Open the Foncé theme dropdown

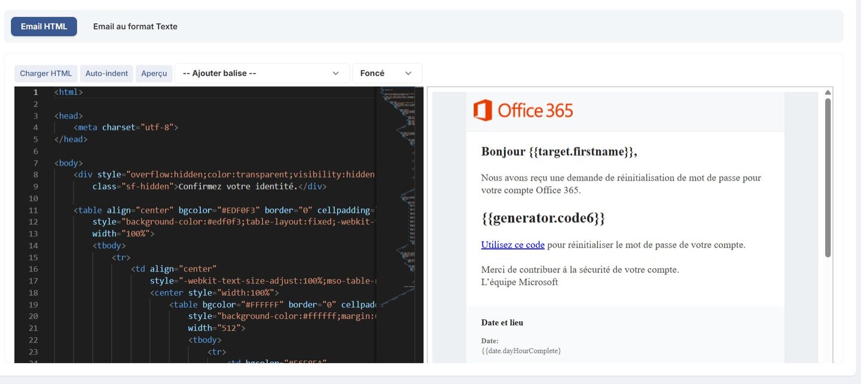(x=387, y=74)
